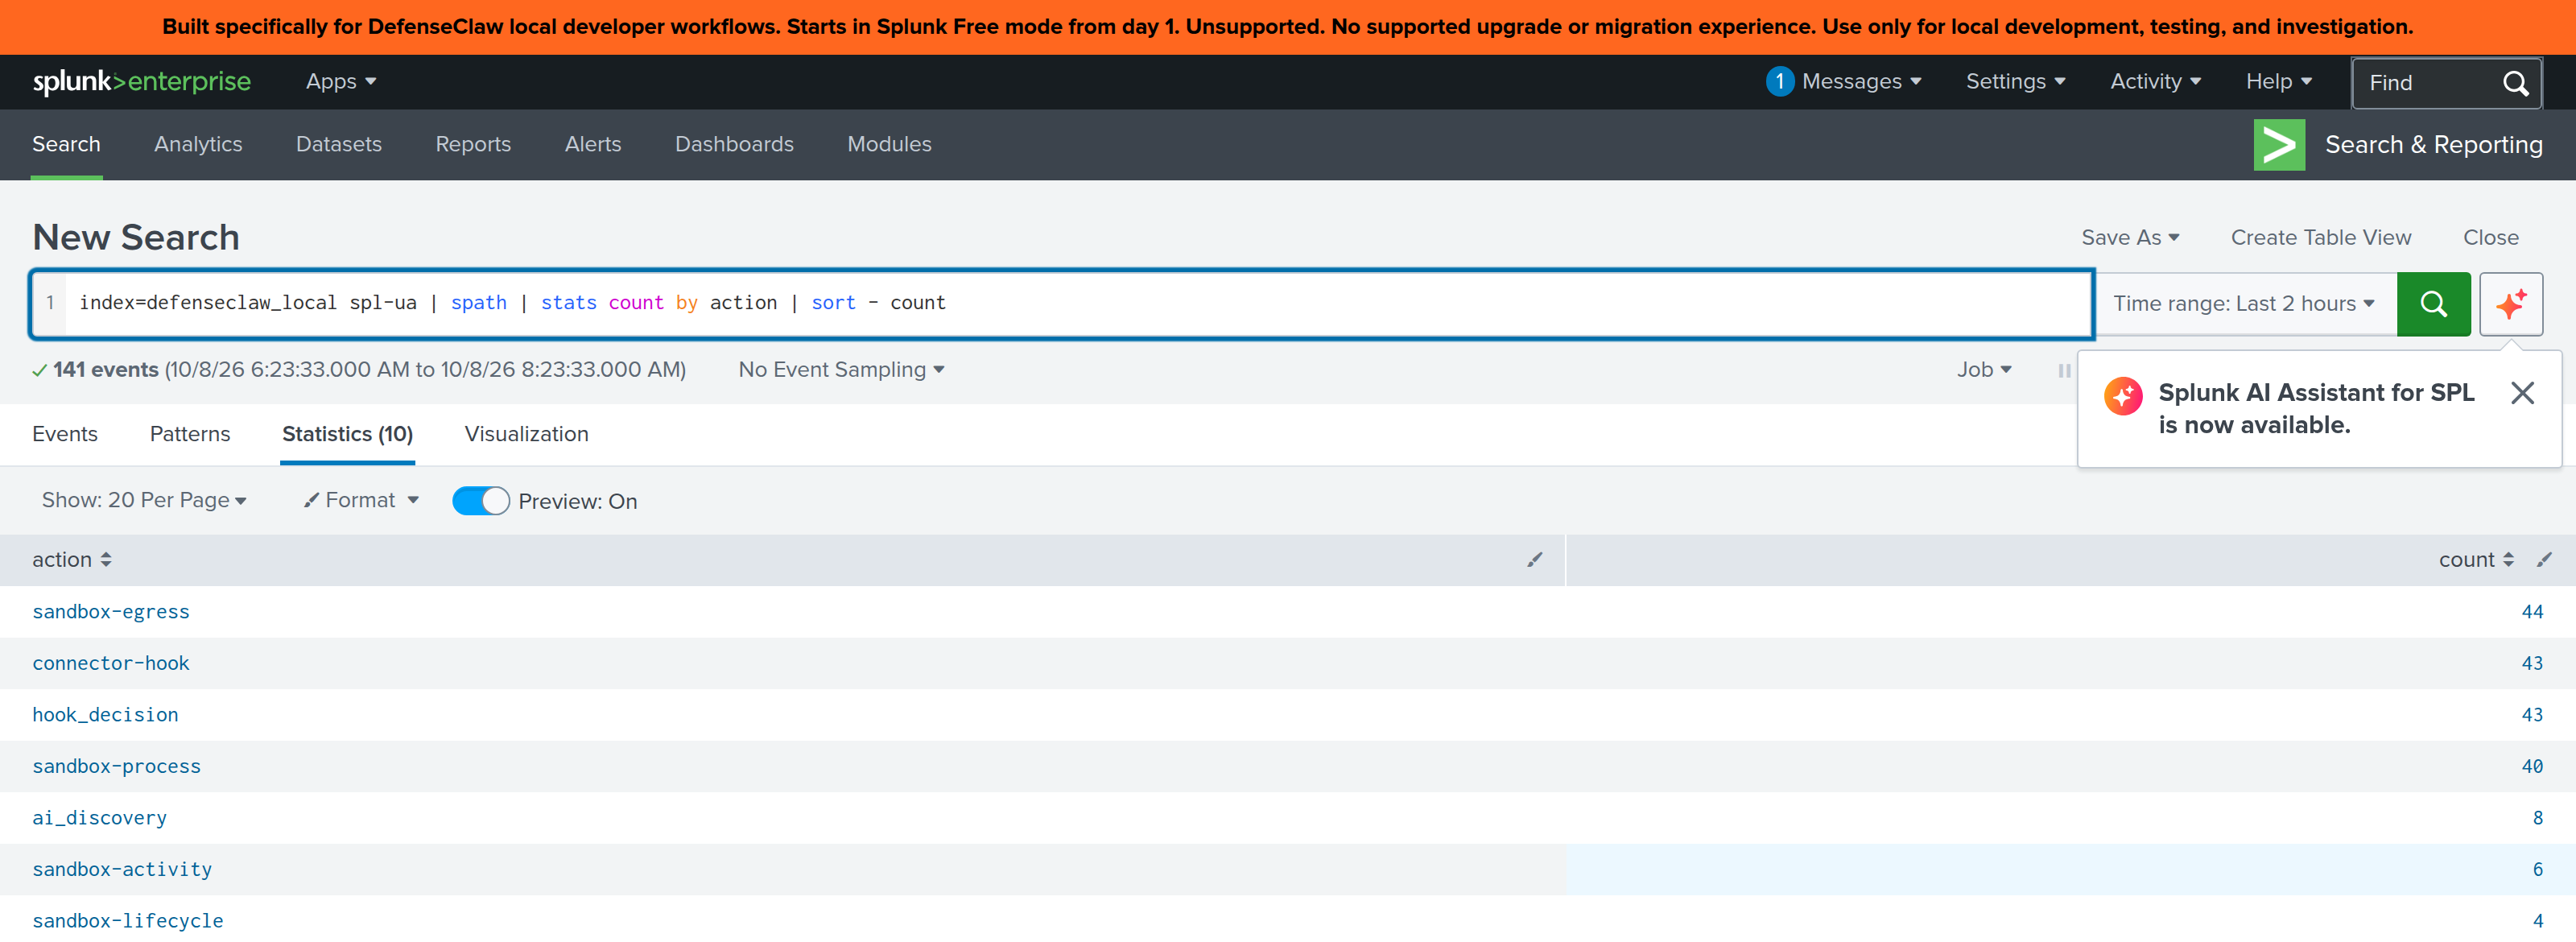Click the Find magnifier icon
Screen dimensions: 2576x942
(x=2516, y=83)
